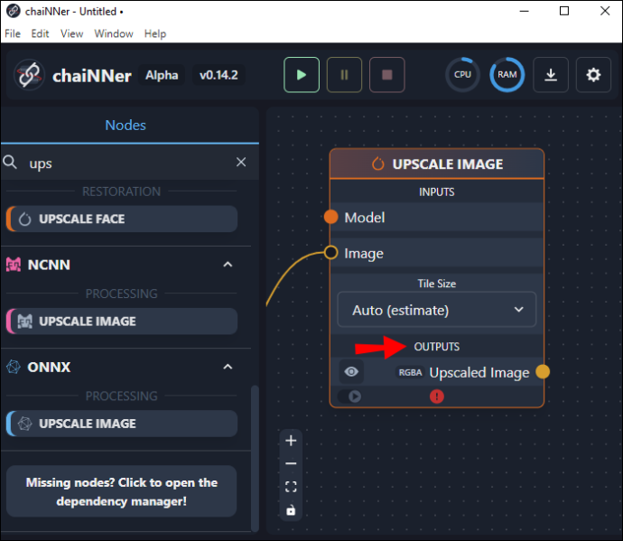Minimize the chaiNNer window
623x541 pixels.
524,11
